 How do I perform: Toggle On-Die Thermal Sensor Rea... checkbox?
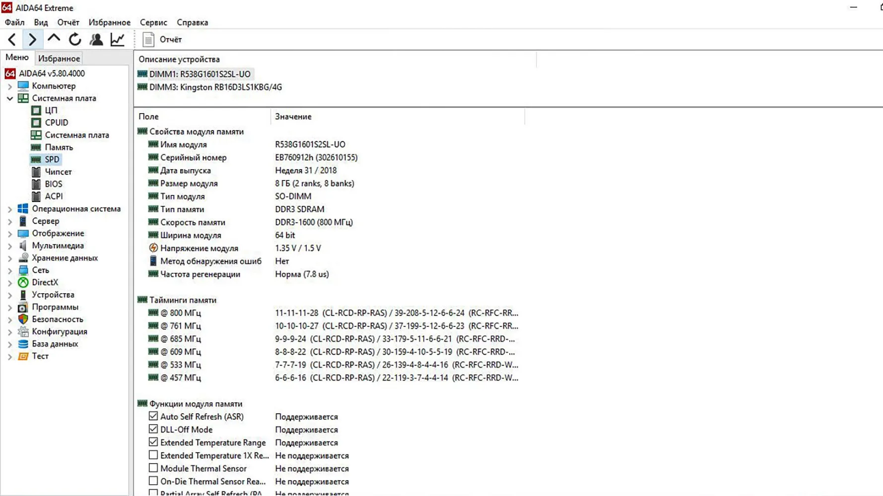[x=153, y=481]
